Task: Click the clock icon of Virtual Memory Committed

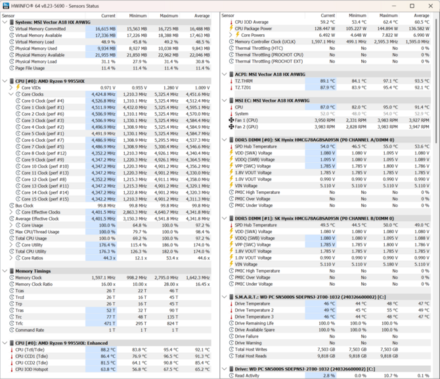Action: click(12, 29)
